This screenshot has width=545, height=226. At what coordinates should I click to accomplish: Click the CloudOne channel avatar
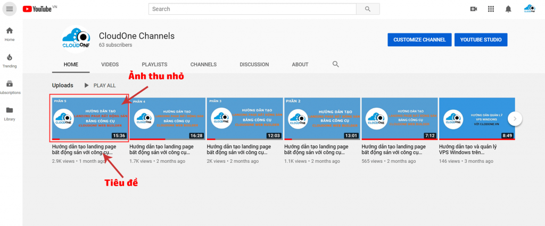click(76, 39)
